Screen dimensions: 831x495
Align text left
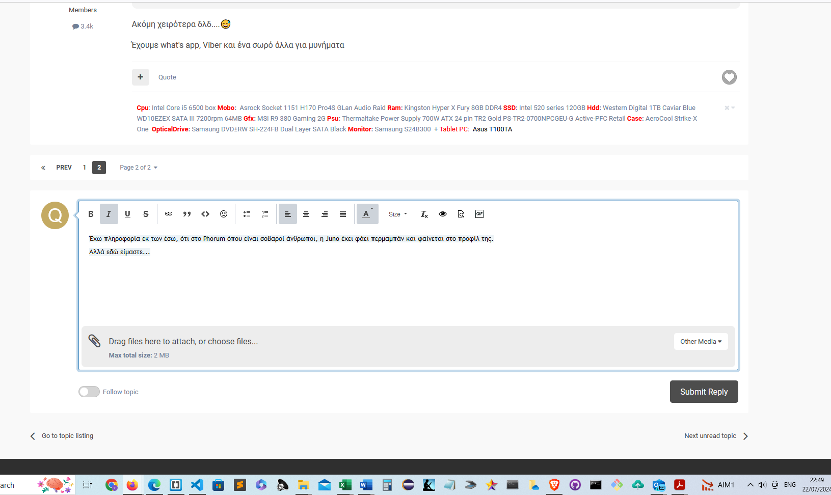coord(288,214)
